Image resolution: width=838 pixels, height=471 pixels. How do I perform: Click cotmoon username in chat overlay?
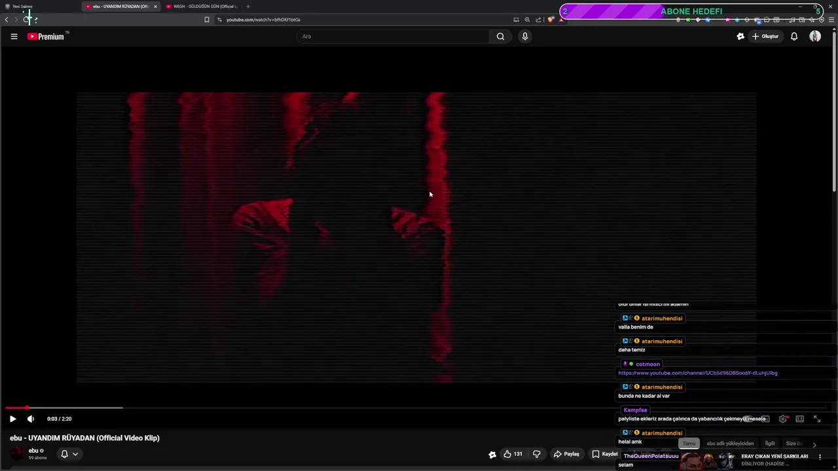tap(647, 364)
